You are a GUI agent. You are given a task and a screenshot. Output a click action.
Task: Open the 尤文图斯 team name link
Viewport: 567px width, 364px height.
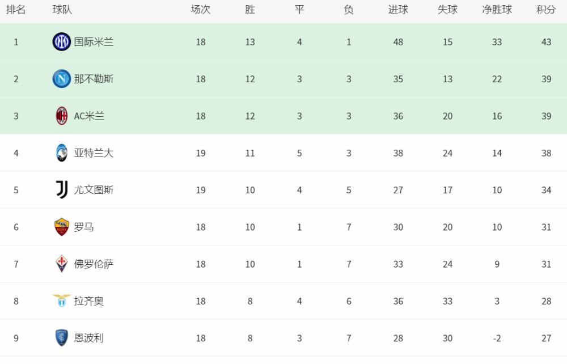pyautogui.click(x=94, y=190)
